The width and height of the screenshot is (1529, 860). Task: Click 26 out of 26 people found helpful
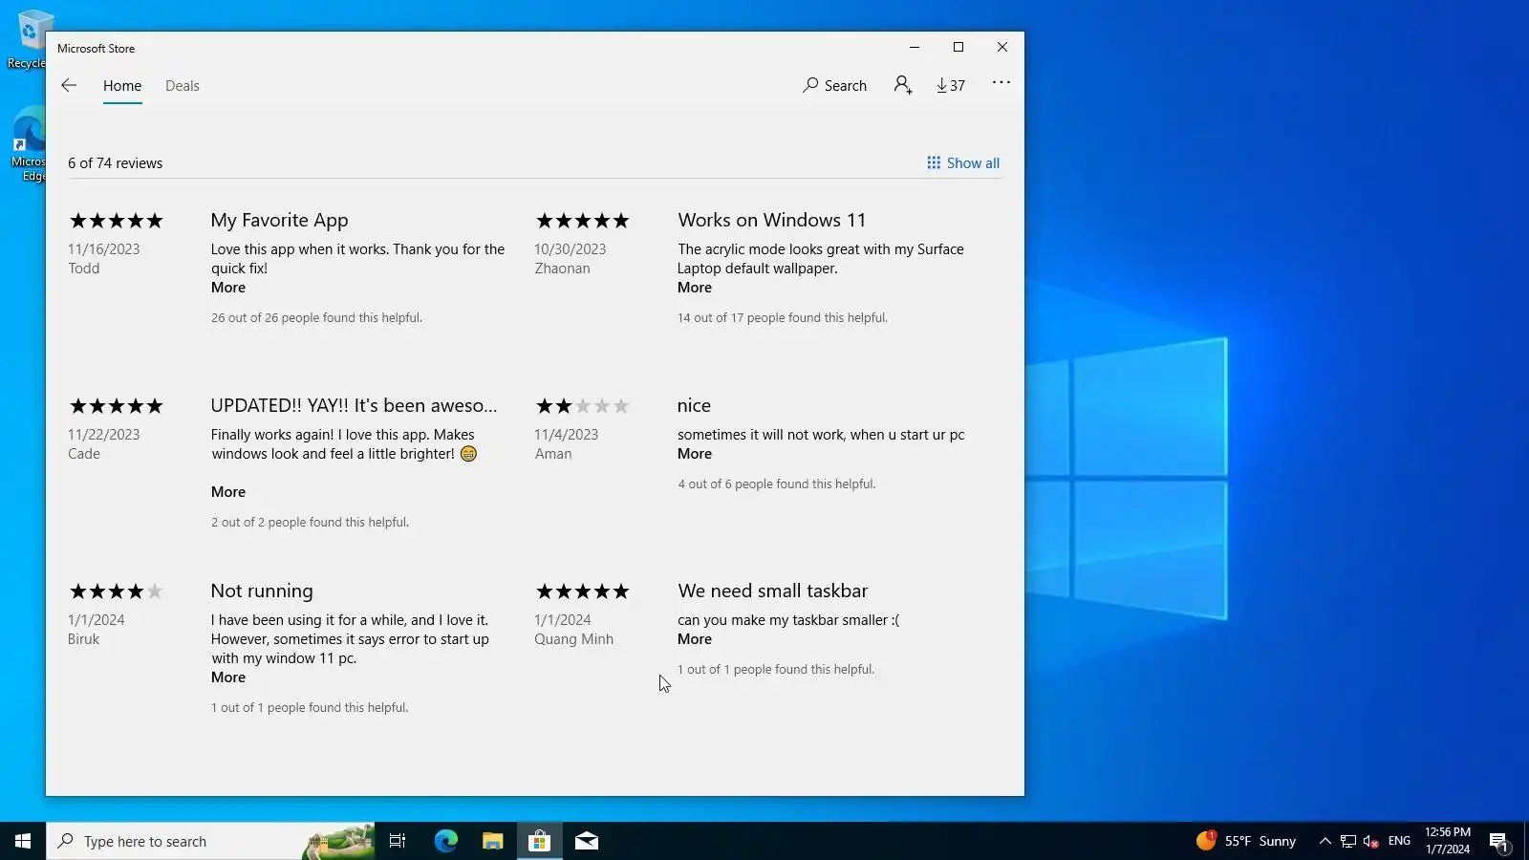tap(316, 318)
